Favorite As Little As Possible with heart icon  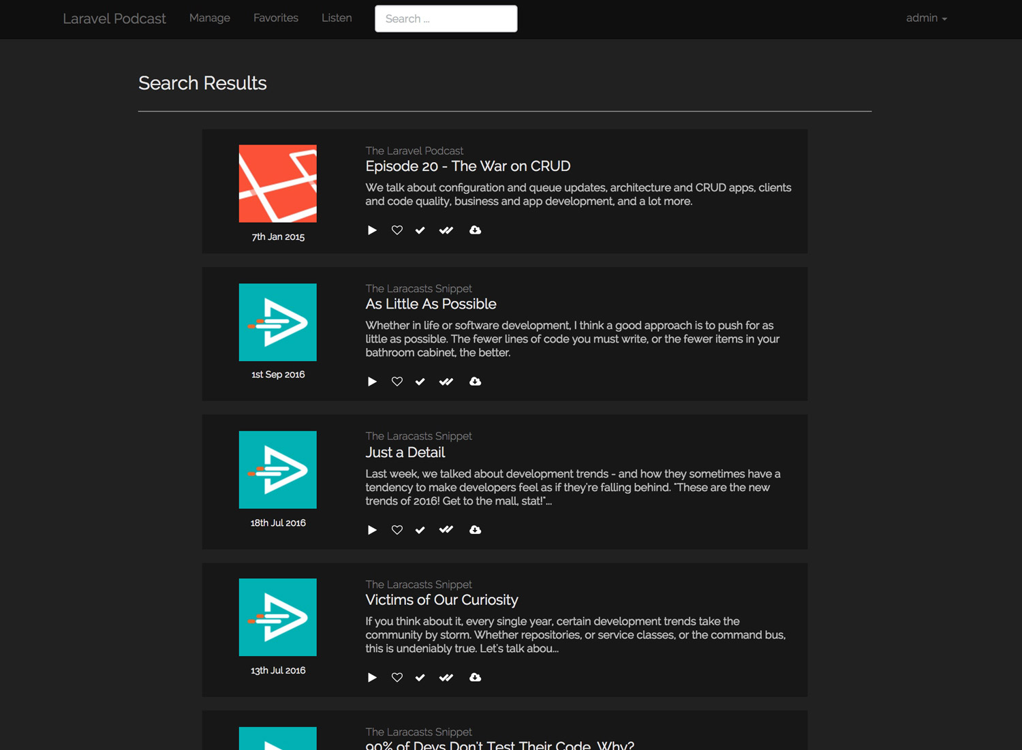point(397,381)
